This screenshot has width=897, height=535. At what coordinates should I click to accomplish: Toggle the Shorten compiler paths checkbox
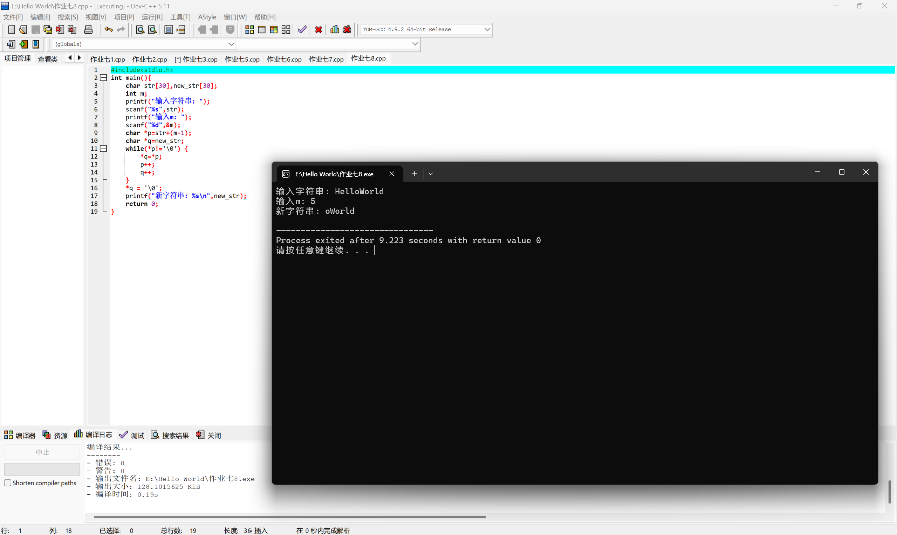(x=8, y=483)
